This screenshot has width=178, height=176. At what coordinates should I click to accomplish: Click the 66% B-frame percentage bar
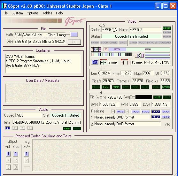coord(148,50)
